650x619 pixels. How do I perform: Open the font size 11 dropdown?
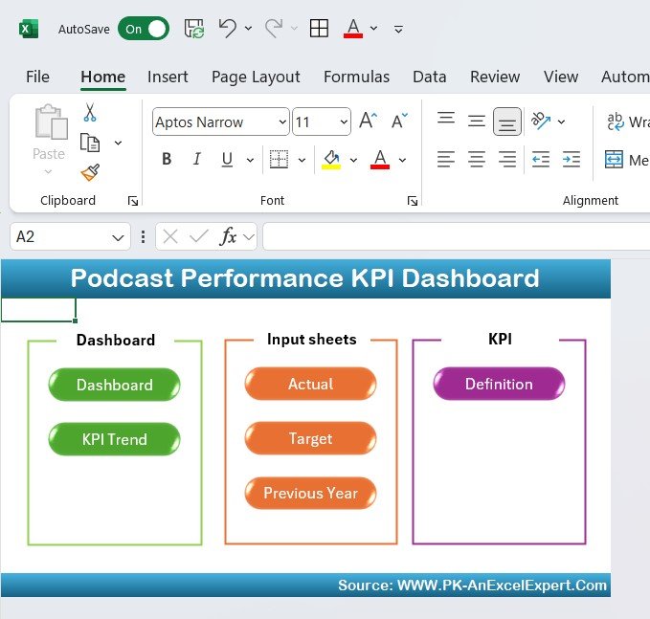click(x=344, y=122)
